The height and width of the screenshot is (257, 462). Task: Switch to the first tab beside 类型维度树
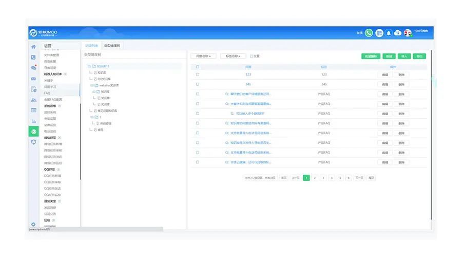[91, 46]
